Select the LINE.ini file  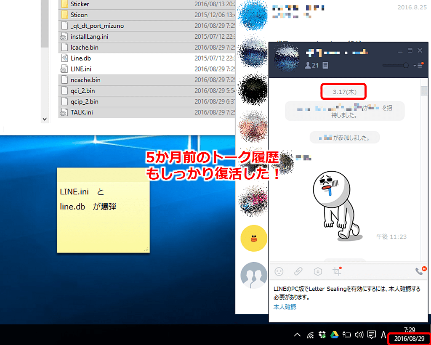click(x=146, y=69)
